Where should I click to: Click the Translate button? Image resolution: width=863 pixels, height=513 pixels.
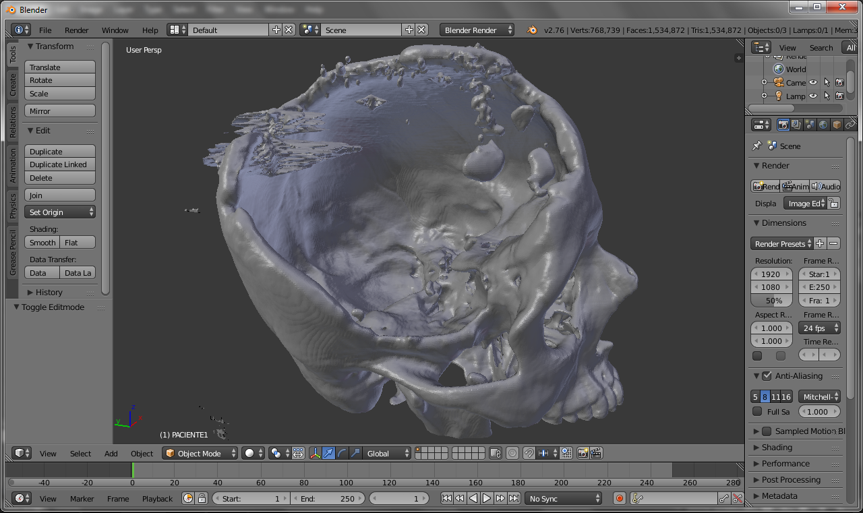point(60,67)
